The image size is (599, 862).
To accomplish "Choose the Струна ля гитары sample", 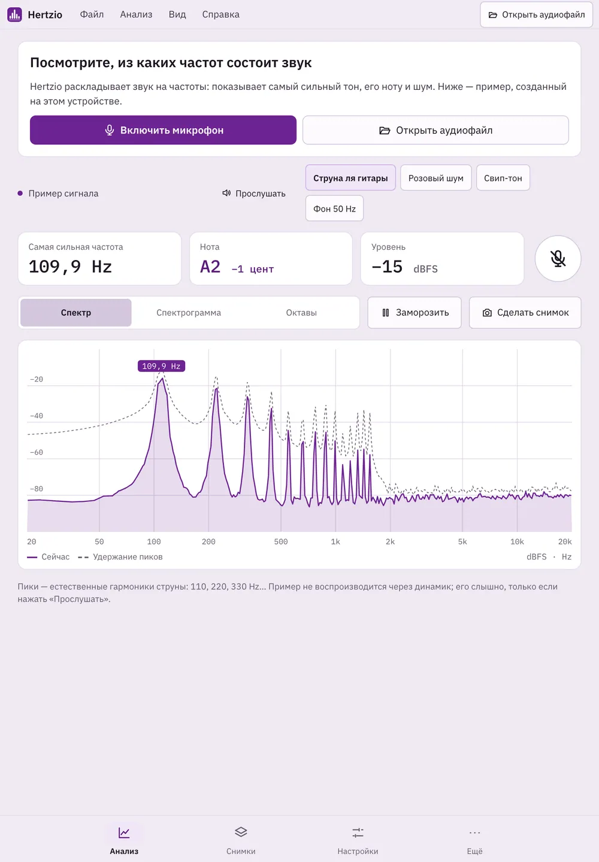I will [x=350, y=178].
